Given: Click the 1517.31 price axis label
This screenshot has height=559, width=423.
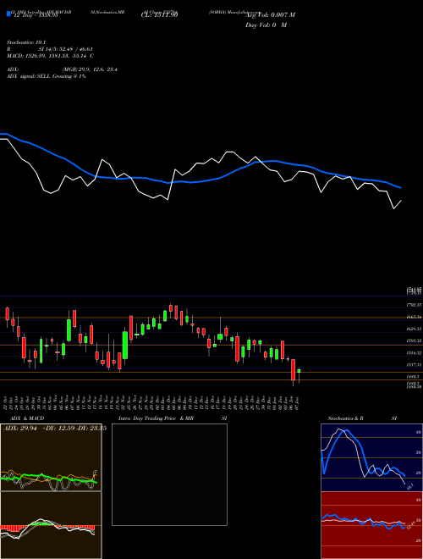Looking at the screenshot, I should click(414, 365).
